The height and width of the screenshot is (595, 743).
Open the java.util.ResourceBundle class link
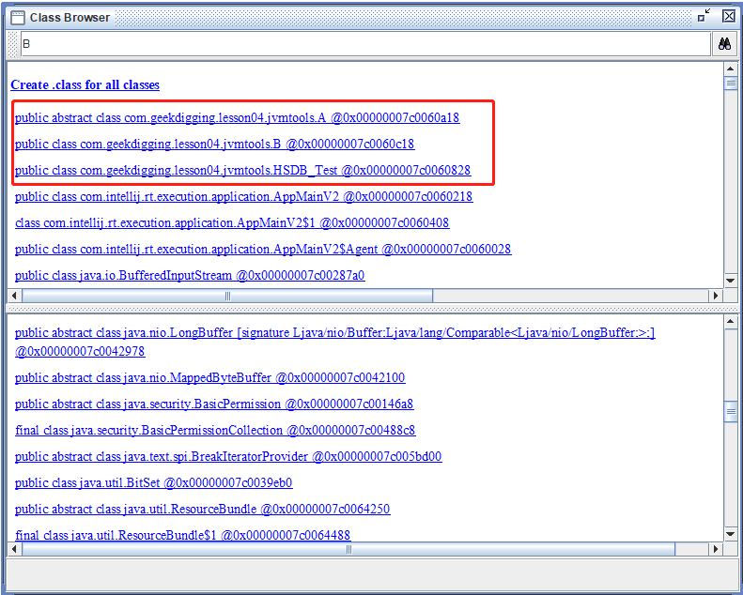[202, 510]
